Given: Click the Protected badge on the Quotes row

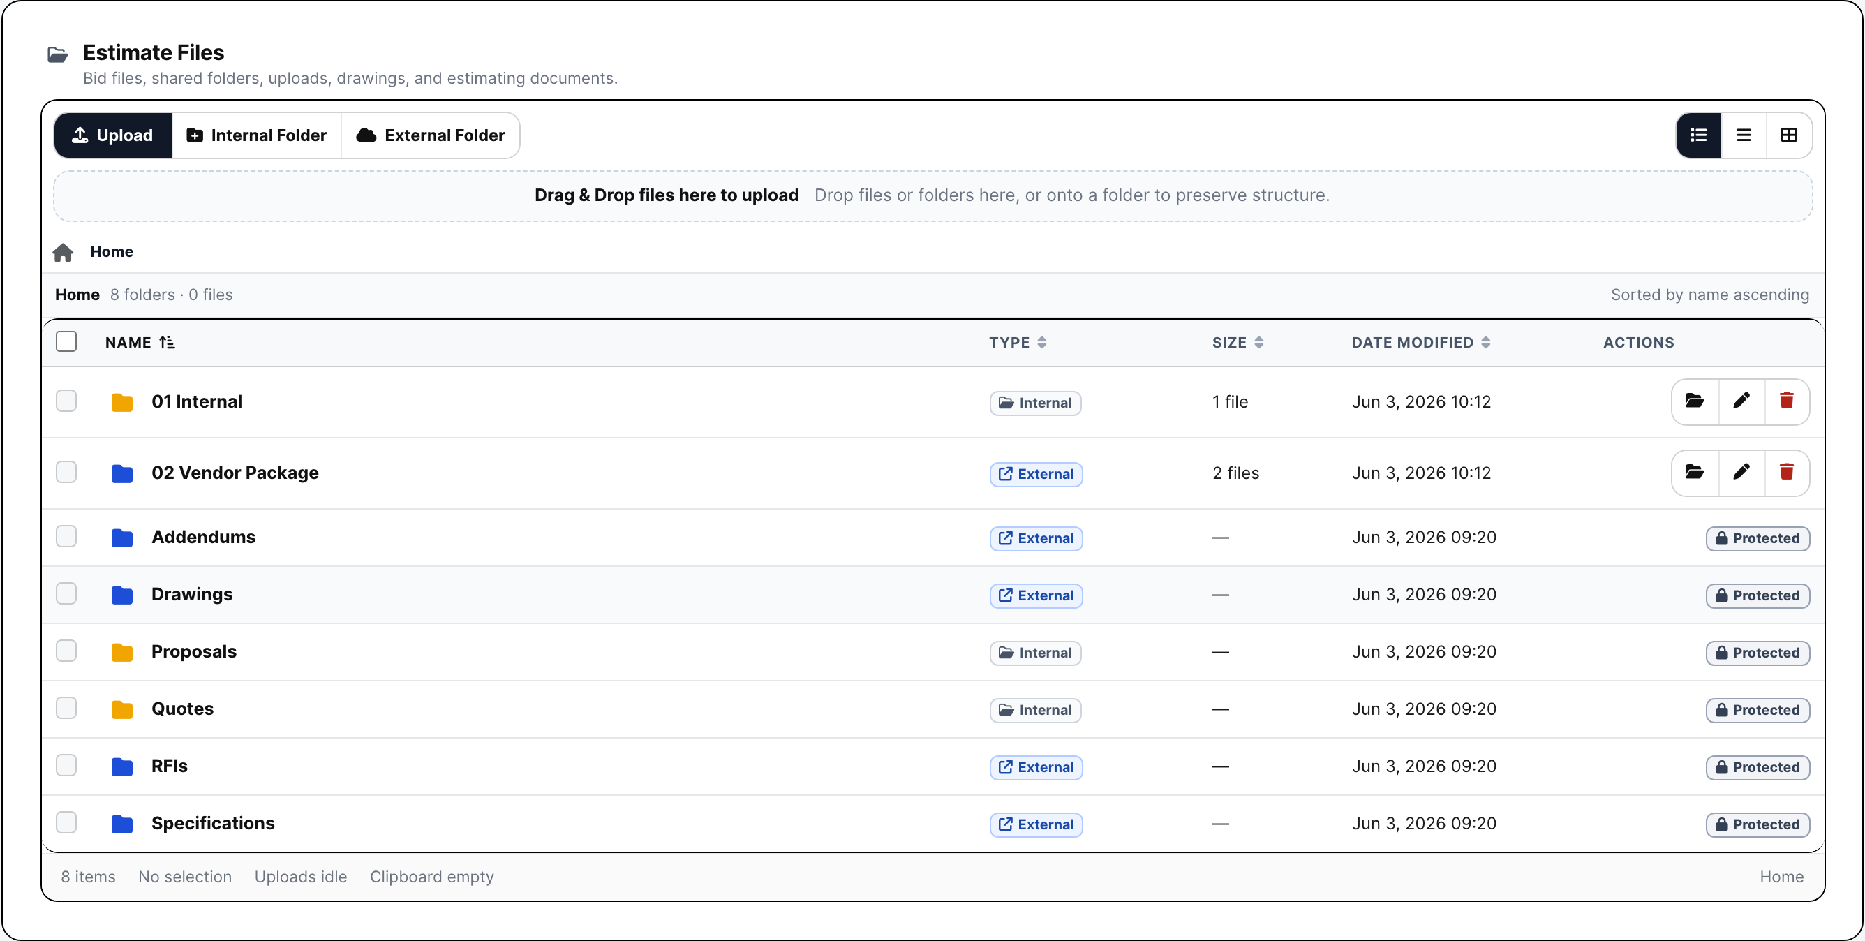Looking at the screenshot, I should click(x=1758, y=710).
